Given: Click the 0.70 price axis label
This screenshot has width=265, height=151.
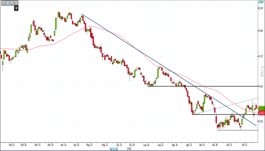Looking at the screenshot, I should click(260, 56).
